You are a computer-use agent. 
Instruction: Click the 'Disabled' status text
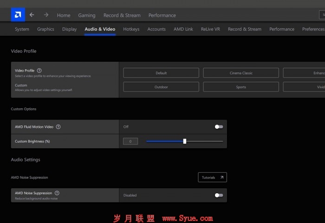[130, 195]
